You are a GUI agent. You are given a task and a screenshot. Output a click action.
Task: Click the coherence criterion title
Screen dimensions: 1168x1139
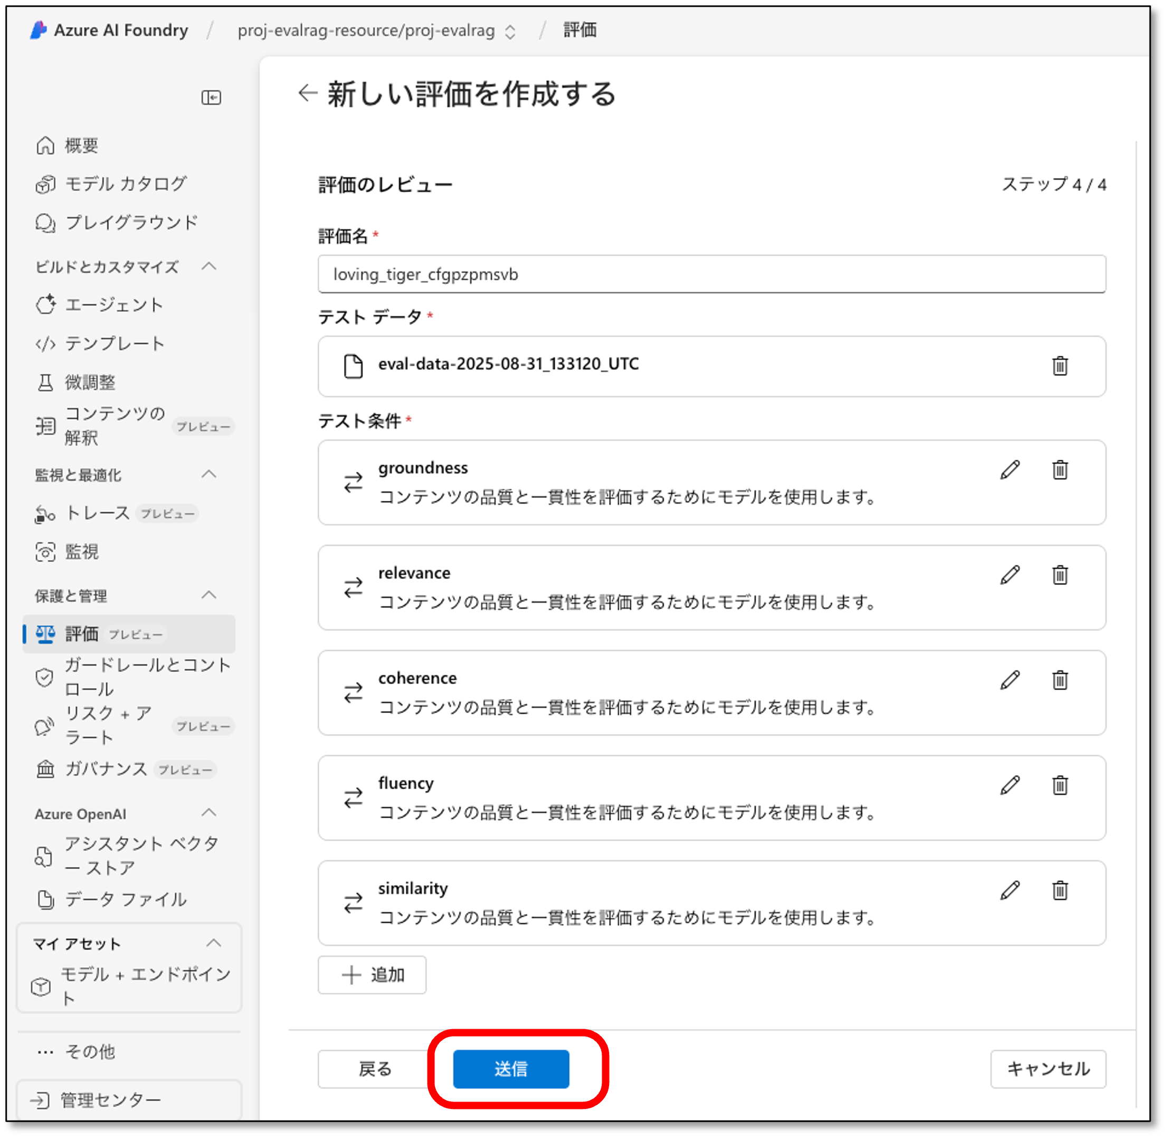[x=418, y=679]
